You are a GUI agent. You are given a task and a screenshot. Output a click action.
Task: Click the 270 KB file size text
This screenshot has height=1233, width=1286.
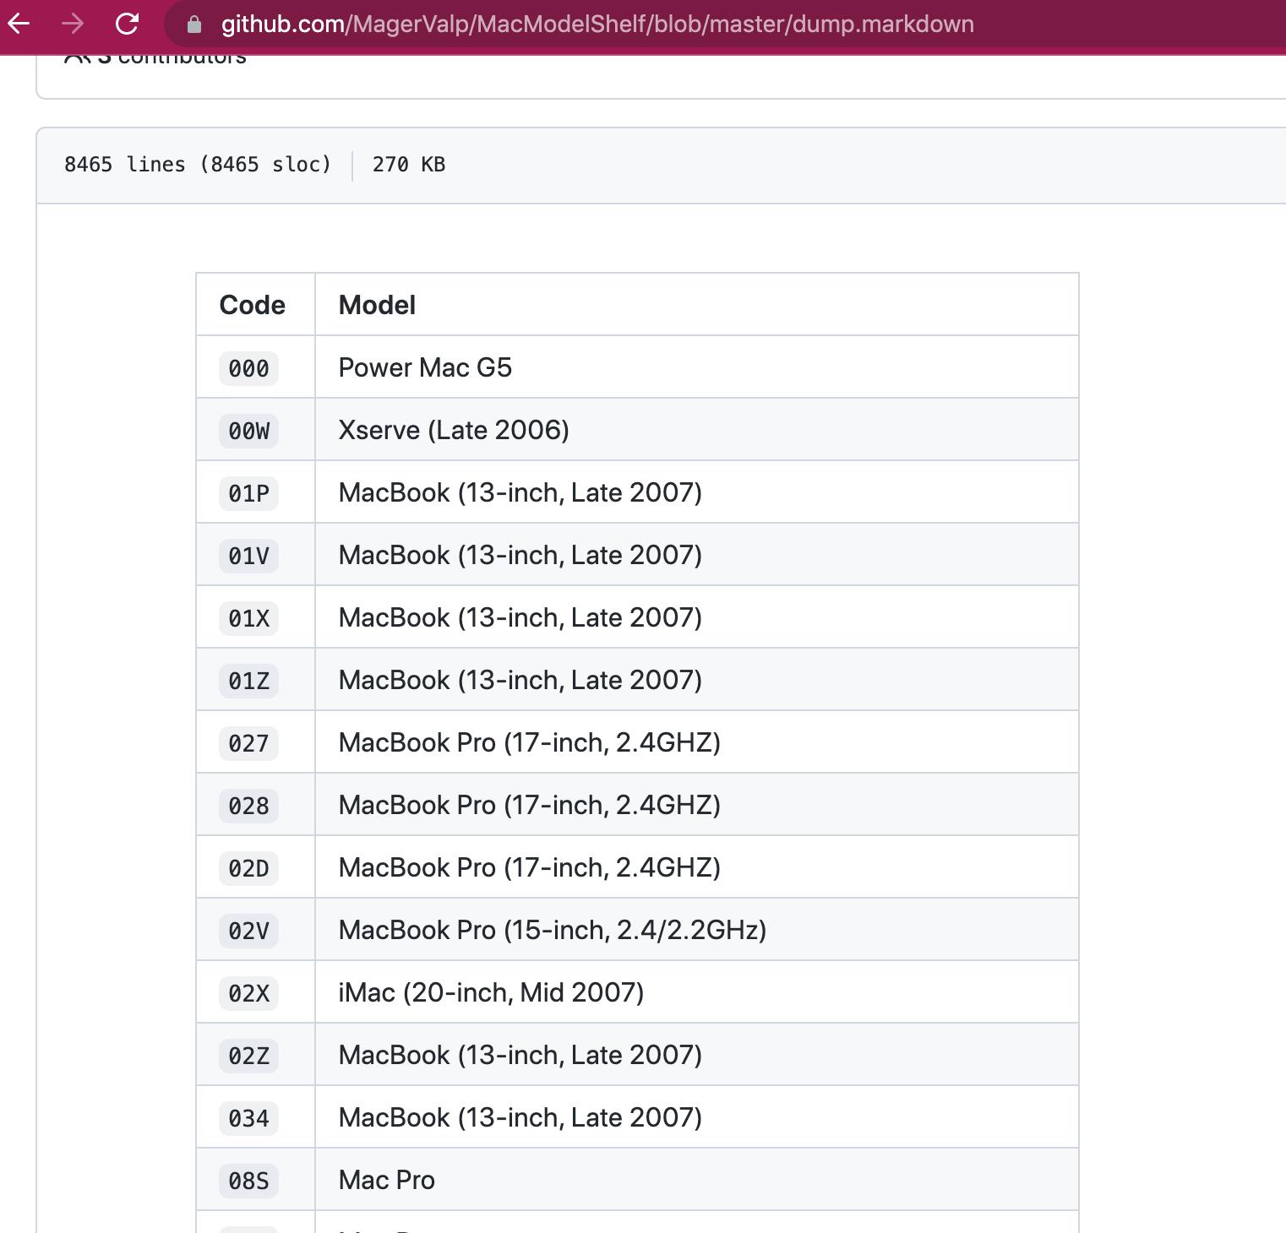(x=409, y=165)
